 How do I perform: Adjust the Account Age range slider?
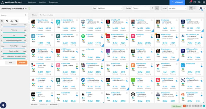[14, 48]
